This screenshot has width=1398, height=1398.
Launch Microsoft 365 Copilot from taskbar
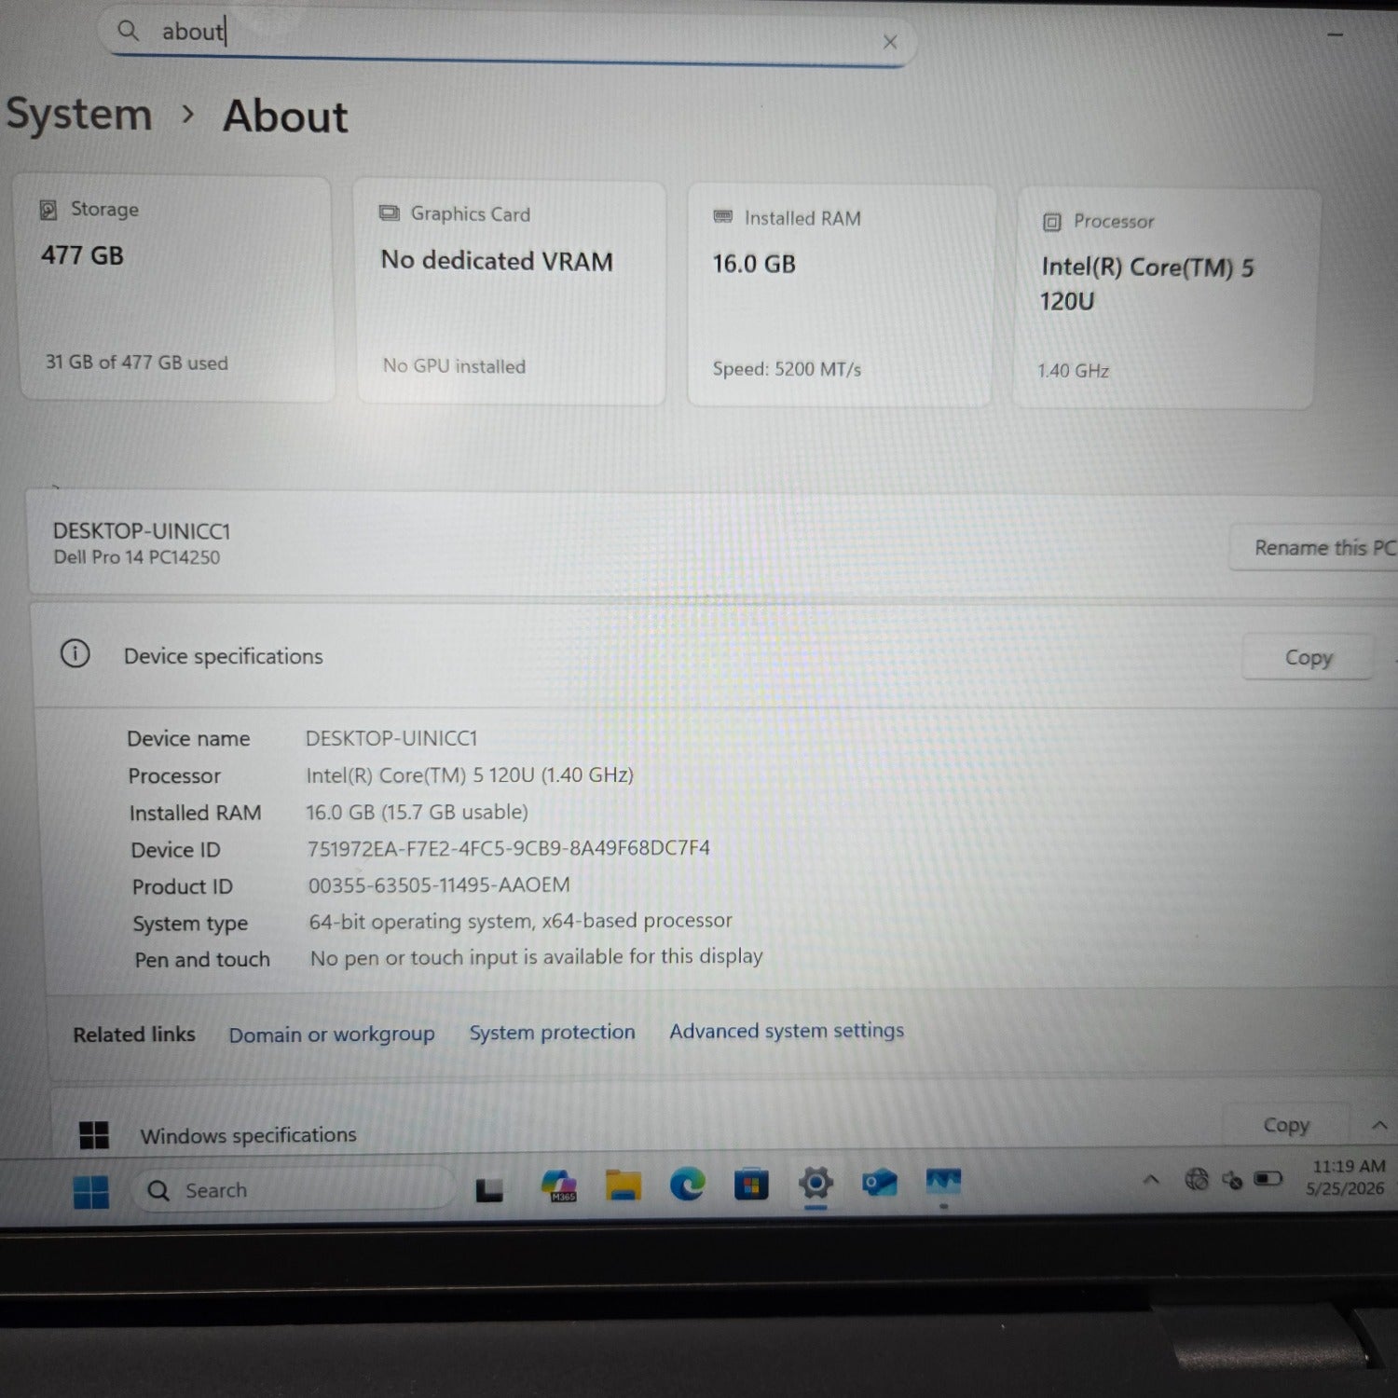click(559, 1186)
